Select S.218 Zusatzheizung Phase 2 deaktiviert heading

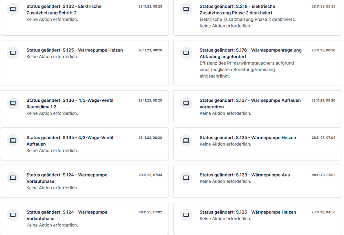[237, 10]
